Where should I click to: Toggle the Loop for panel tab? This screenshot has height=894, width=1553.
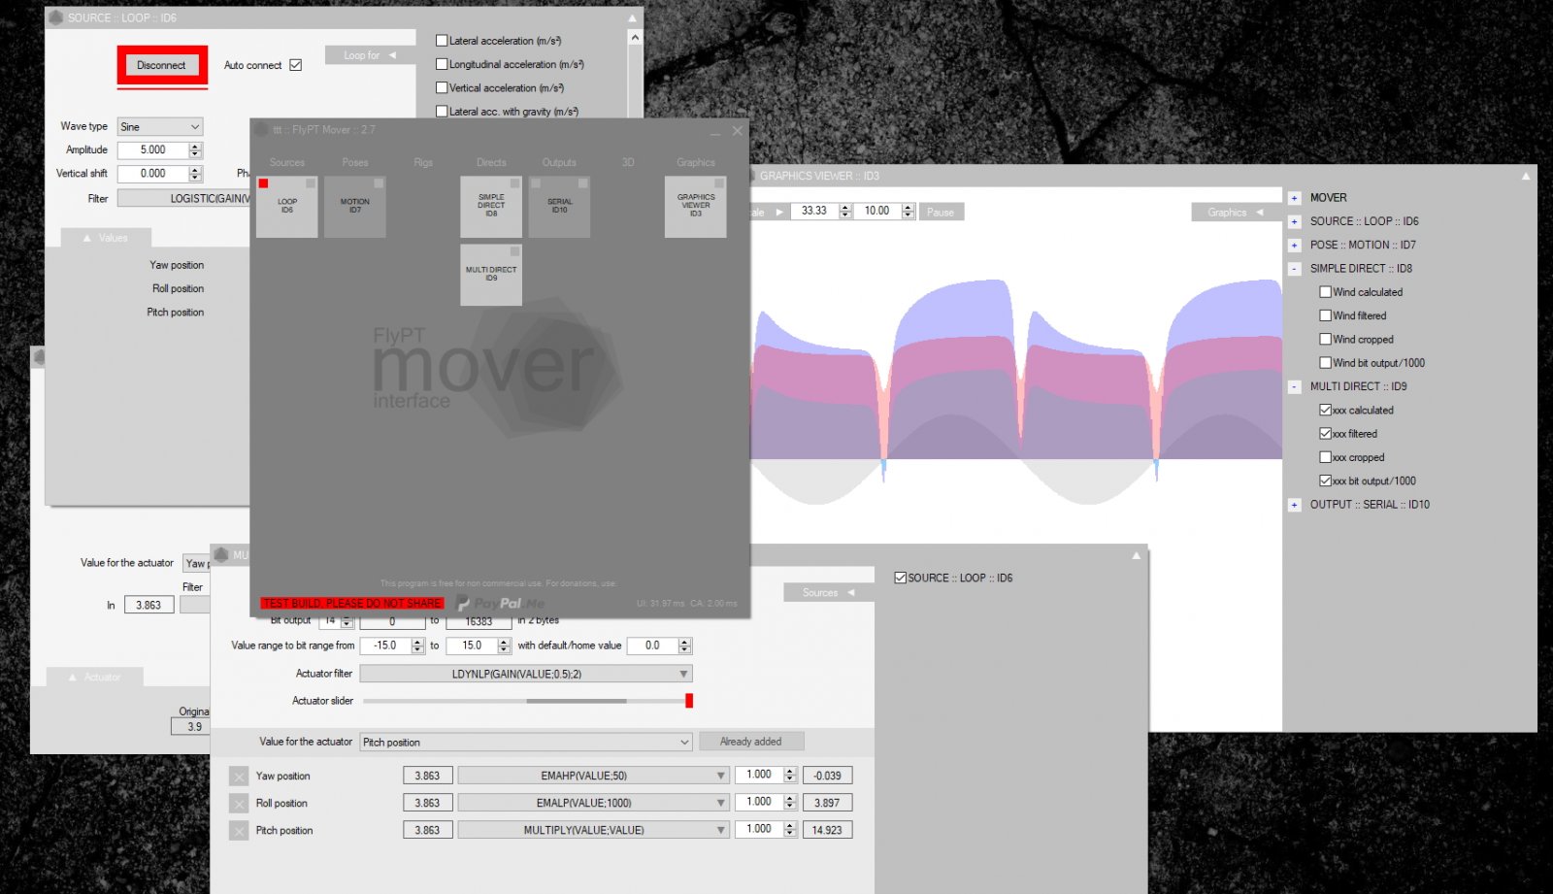370,55
